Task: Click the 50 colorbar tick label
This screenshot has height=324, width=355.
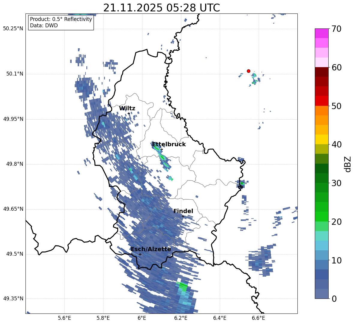Action: click(x=336, y=106)
